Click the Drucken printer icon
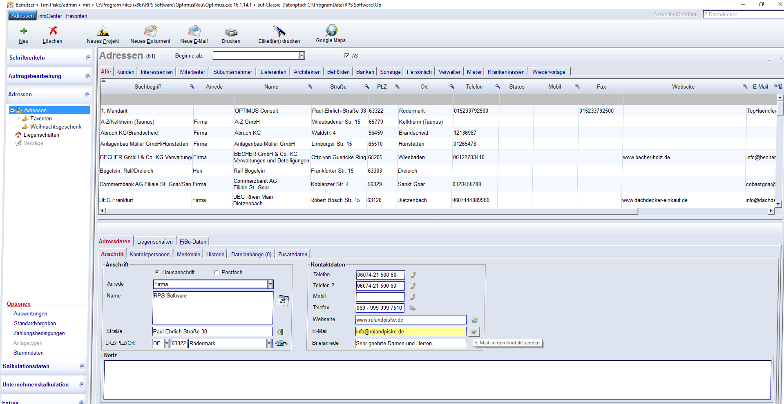Screen dimensions: 784x404 [x=231, y=31]
